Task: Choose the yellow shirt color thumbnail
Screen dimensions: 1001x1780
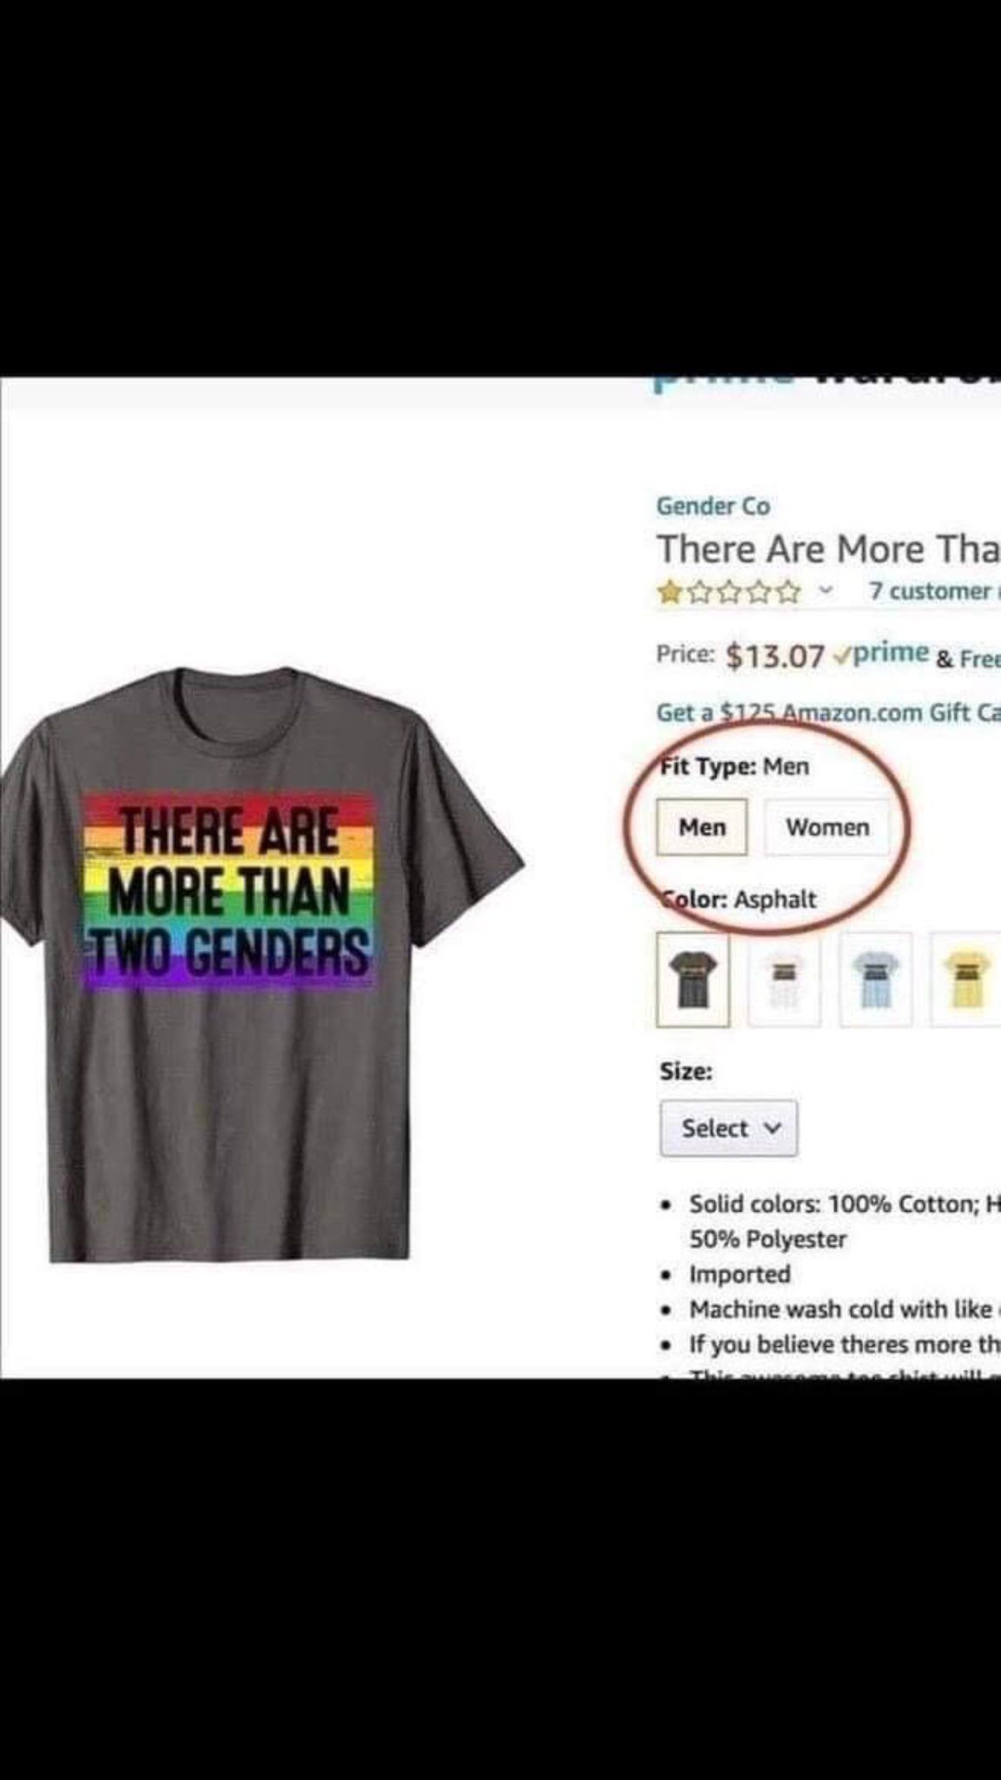Action: click(966, 980)
